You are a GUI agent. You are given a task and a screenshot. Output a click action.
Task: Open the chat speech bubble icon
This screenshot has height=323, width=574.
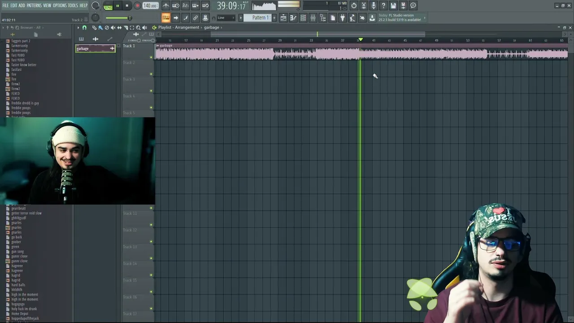pos(413,6)
